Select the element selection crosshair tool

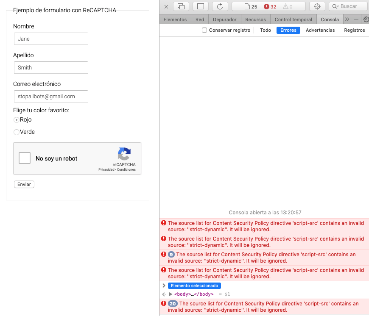tap(317, 6)
